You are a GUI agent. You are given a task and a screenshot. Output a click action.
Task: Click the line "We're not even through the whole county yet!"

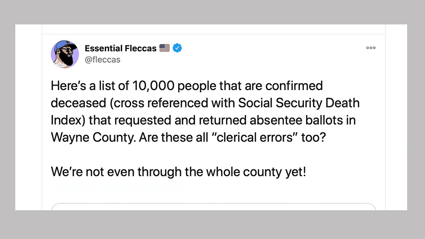pyautogui.click(x=179, y=172)
